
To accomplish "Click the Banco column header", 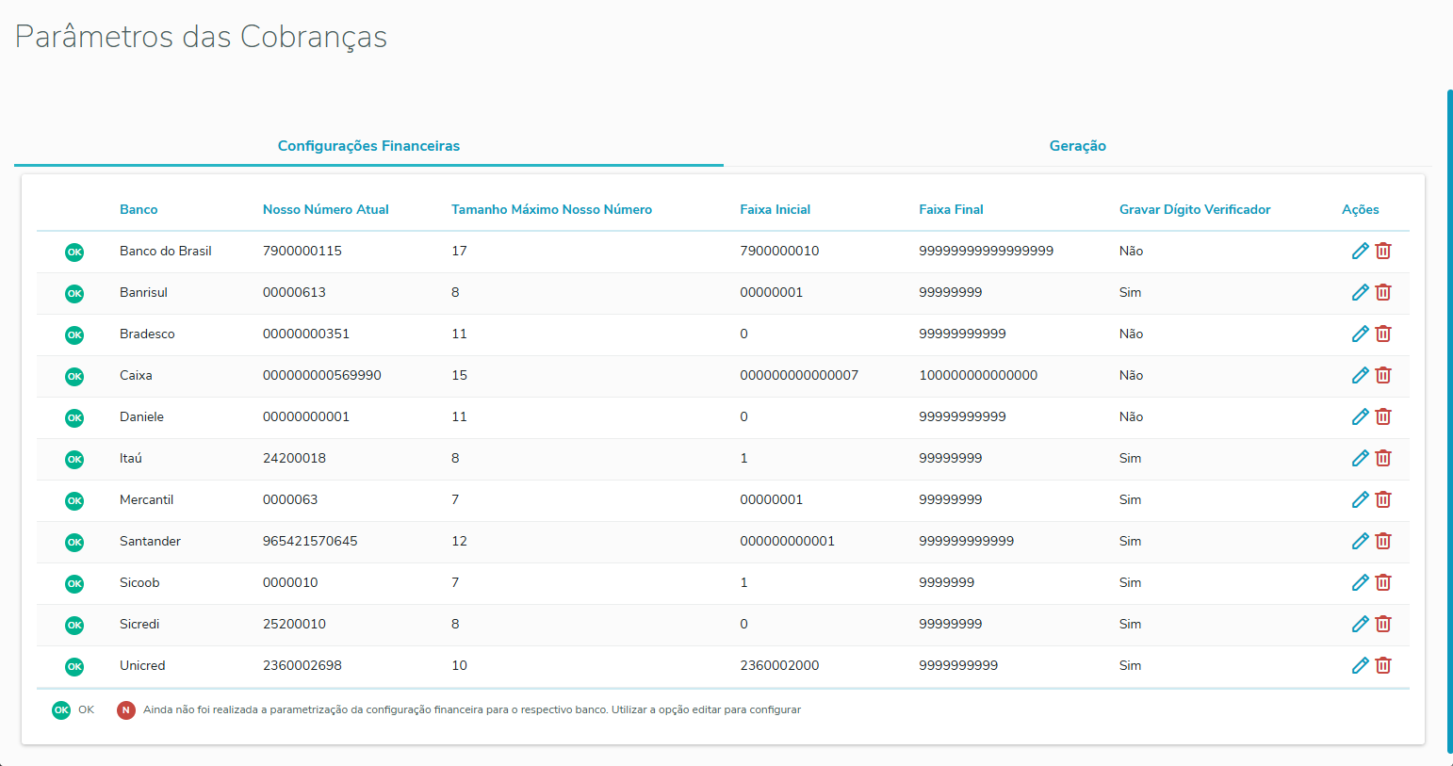I will tap(139, 209).
